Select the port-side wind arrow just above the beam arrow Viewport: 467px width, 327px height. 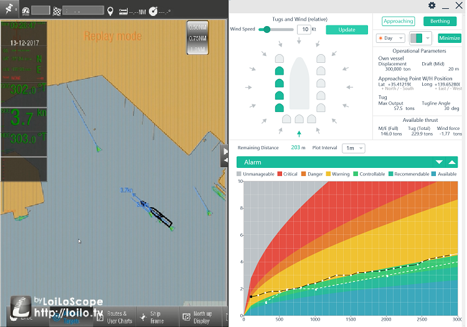253,69
